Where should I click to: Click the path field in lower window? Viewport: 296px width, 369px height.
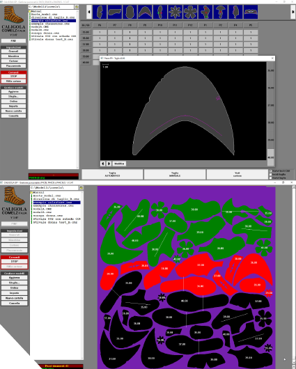pyautogui.click(x=54, y=188)
